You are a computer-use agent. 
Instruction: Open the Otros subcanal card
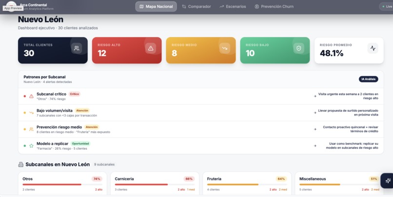(62, 183)
